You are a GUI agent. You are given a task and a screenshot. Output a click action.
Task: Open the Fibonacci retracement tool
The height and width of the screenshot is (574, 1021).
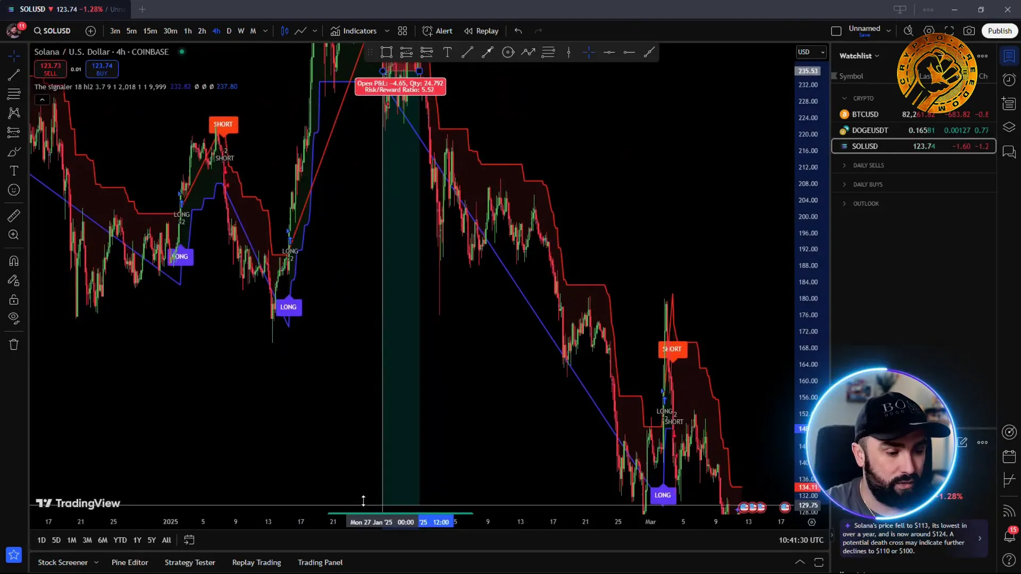[14, 94]
